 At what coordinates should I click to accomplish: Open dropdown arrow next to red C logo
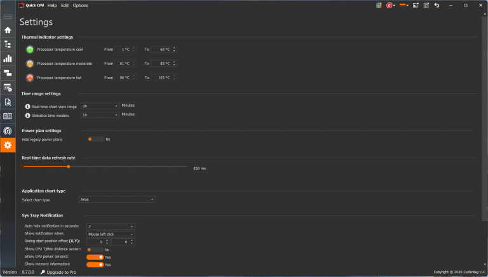(394, 6)
